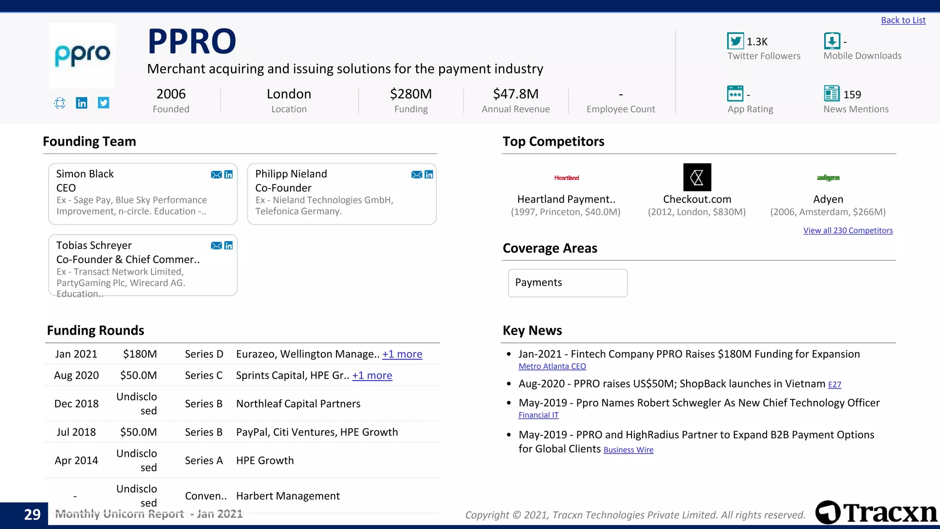Click Simon Black's email icon

[x=216, y=174]
